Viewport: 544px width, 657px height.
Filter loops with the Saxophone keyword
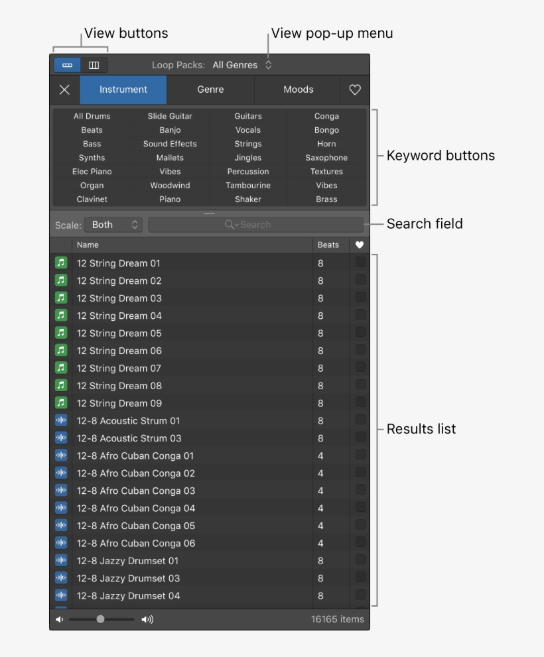tap(326, 157)
